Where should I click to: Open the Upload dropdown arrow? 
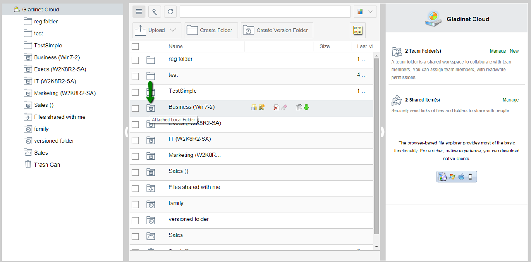173,30
